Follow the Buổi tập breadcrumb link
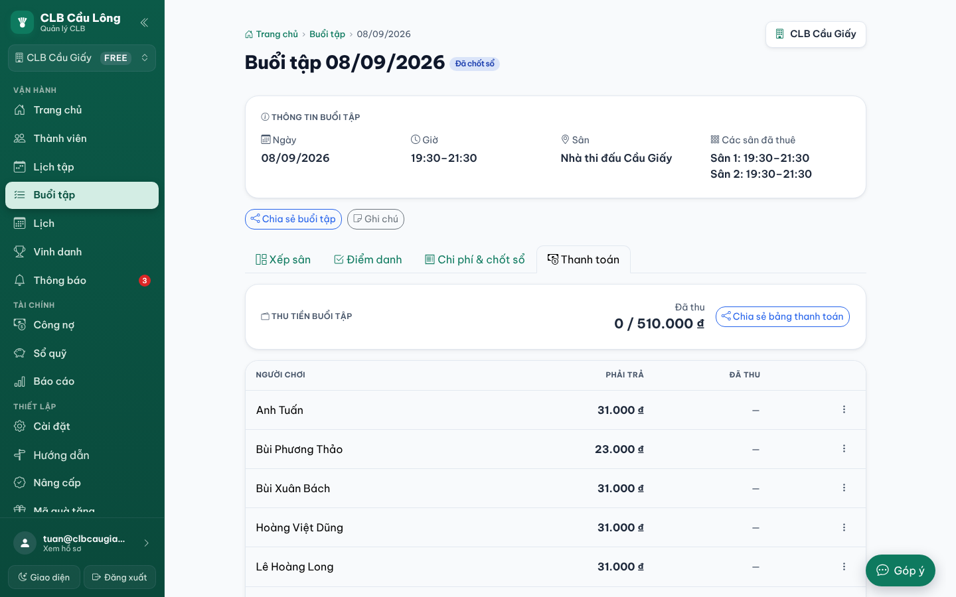This screenshot has width=956, height=597. click(x=327, y=34)
